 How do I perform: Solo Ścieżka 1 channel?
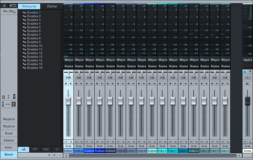pos(71,142)
